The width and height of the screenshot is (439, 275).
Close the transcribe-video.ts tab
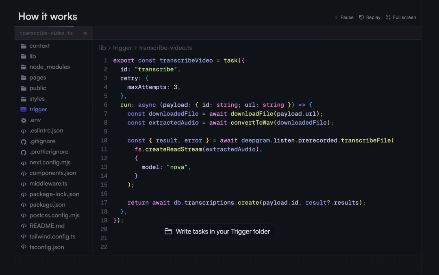tap(85, 33)
